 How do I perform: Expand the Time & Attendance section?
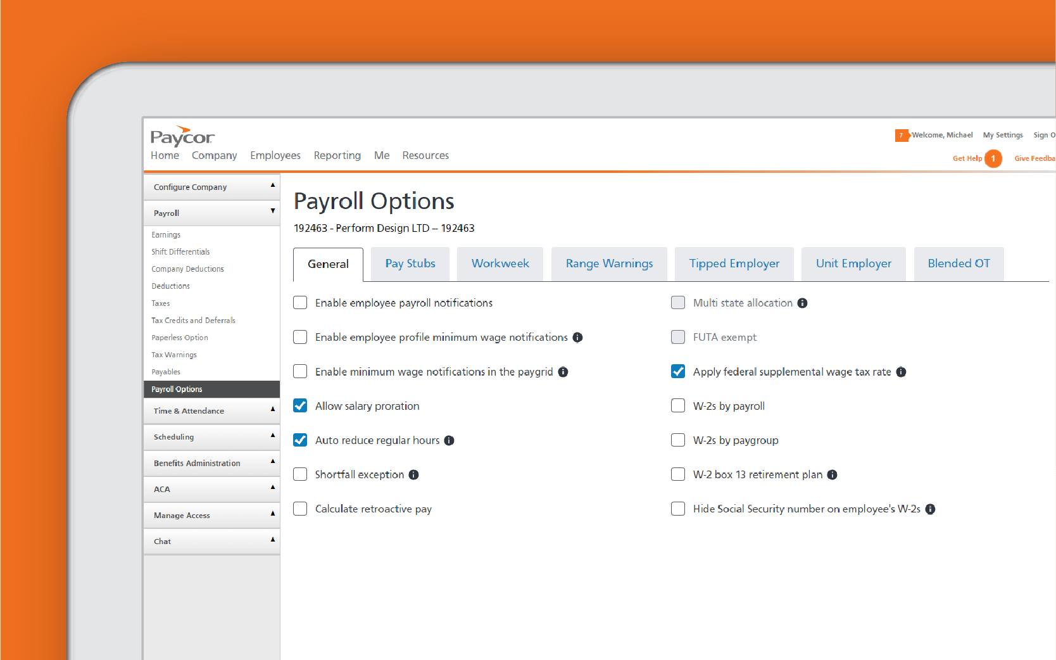tap(211, 410)
